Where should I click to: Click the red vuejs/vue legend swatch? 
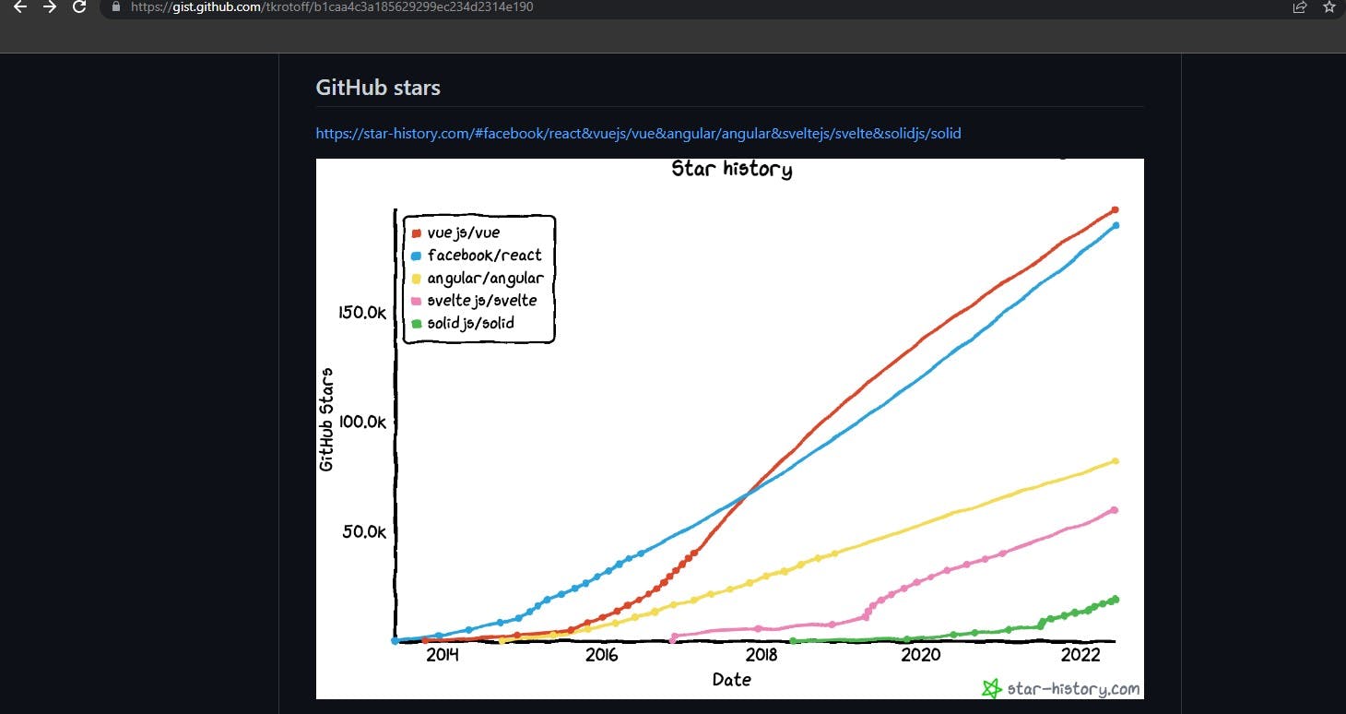[416, 233]
